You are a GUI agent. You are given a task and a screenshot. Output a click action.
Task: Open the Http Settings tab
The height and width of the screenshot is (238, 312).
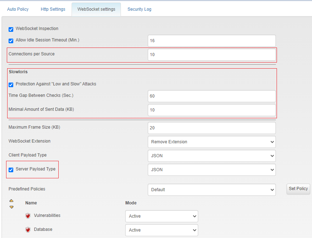click(53, 9)
